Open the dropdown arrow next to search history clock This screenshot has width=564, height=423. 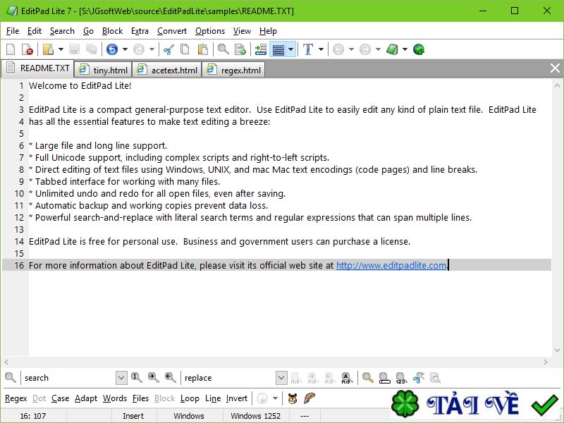(275, 398)
